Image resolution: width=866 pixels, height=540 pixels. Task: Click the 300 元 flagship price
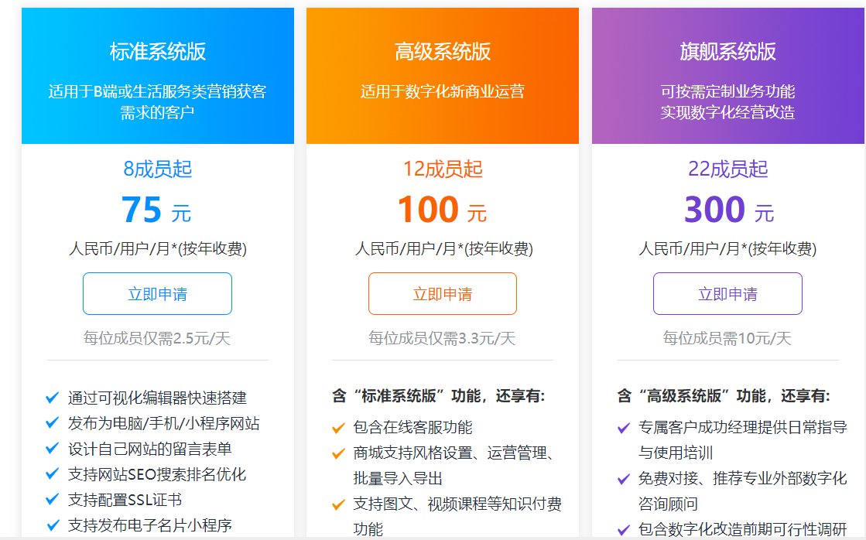[728, 210]
